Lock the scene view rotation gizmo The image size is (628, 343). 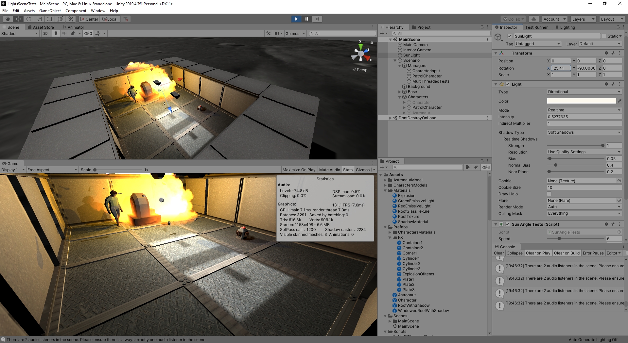click(x=372, y=43)
